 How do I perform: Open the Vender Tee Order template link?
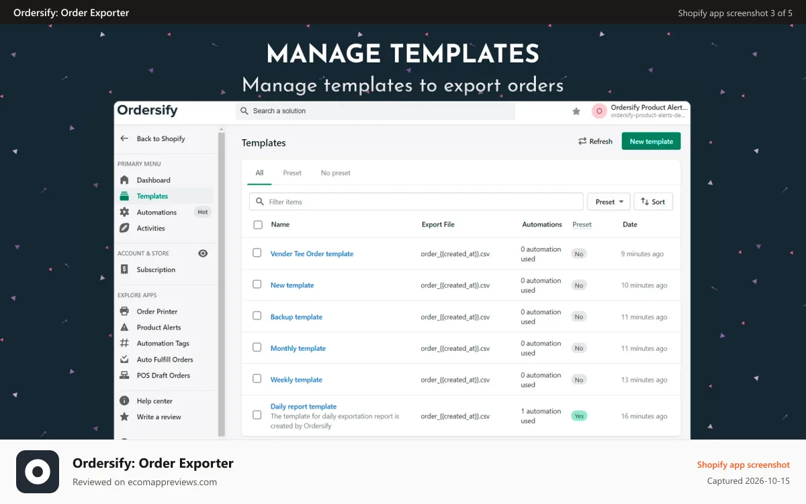point(312,254)
